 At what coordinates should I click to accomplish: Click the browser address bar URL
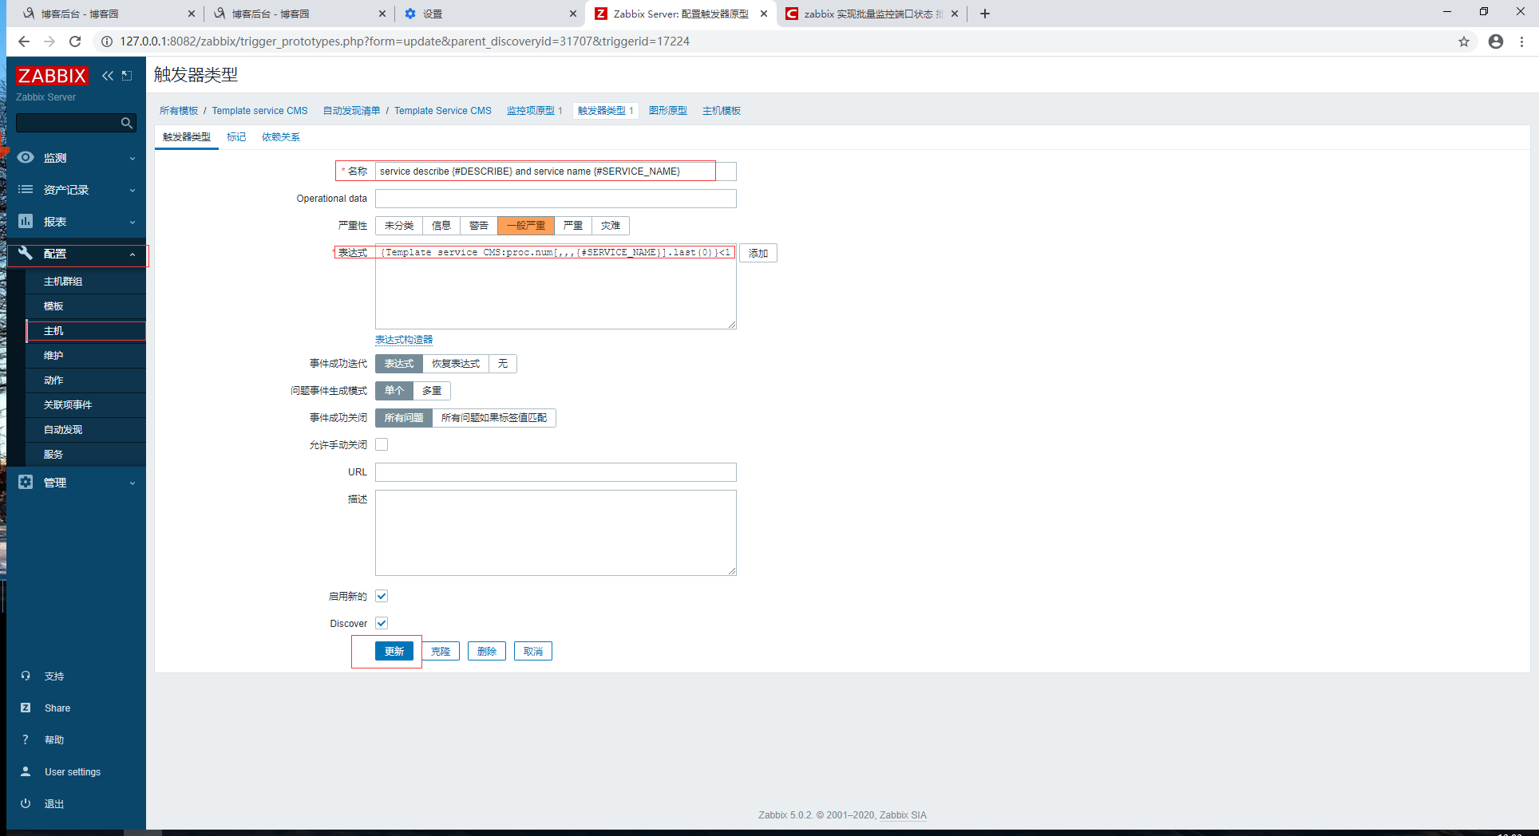405,41
